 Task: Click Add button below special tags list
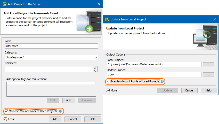tap(69, 100)
